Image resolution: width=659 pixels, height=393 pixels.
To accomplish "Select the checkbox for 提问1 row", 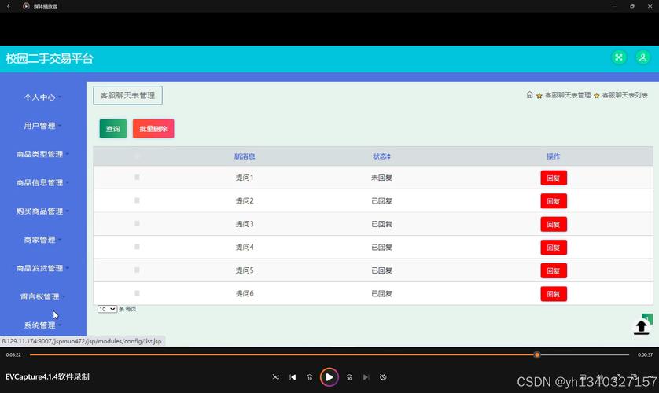I will 137,178.
